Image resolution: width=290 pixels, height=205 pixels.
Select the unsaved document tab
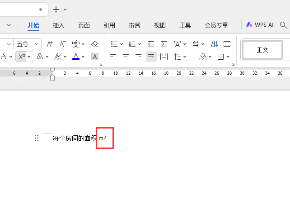pyautogui.click(x=23, y=10)
